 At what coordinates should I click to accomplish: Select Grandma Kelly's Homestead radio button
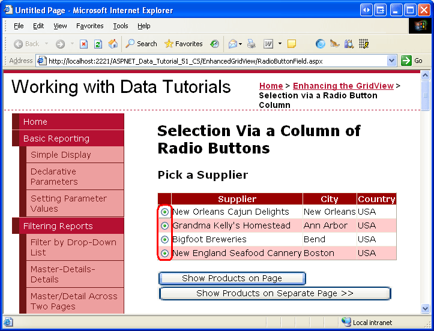(x=164, y=225)
